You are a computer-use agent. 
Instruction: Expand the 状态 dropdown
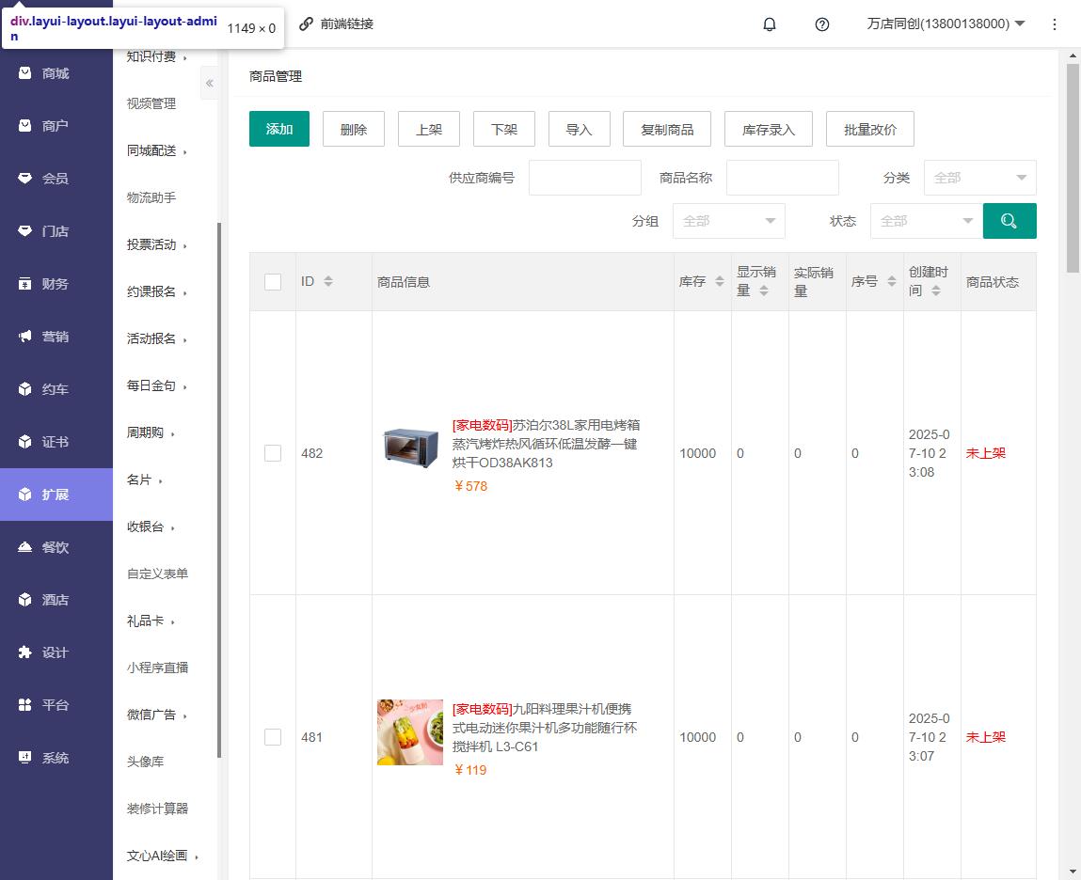[926, 221]
